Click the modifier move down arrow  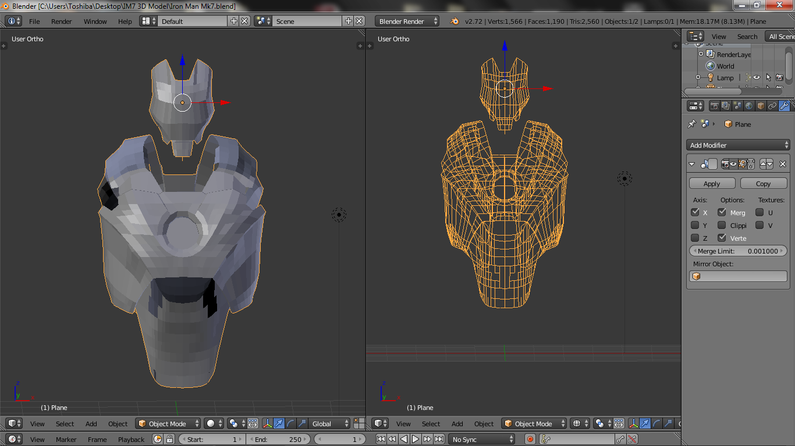(770, 164)
